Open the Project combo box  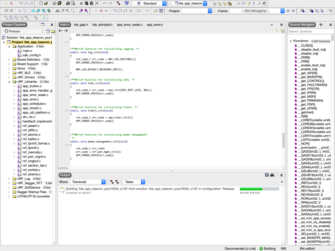[x=197, y=11]
